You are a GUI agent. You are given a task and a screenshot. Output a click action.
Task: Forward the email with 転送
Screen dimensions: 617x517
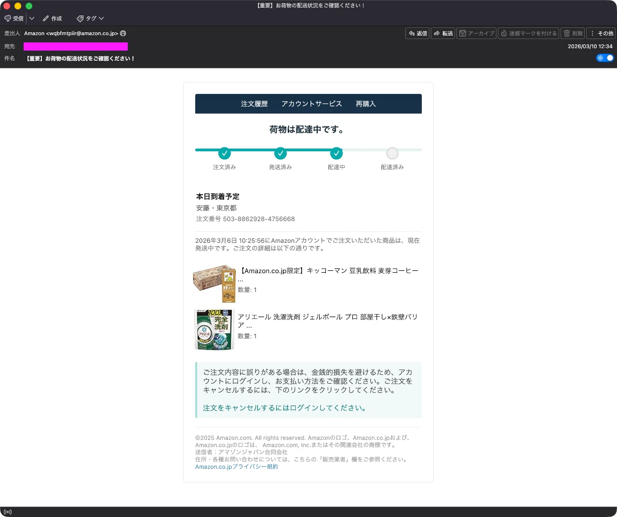click(443, 33)
